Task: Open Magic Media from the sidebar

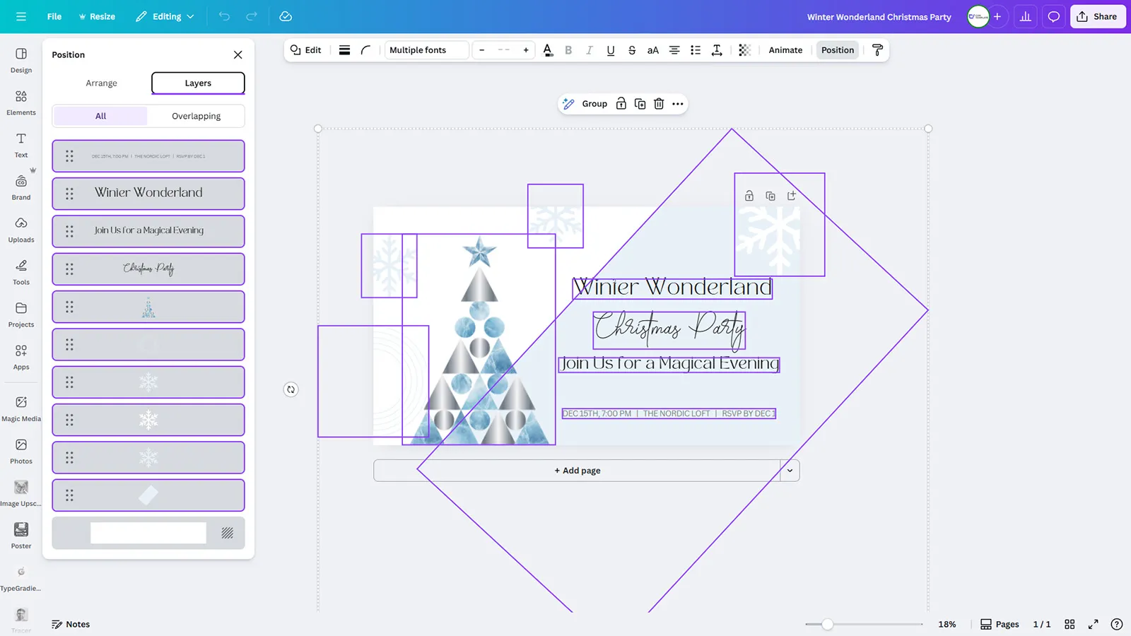Action: [21, 408]
